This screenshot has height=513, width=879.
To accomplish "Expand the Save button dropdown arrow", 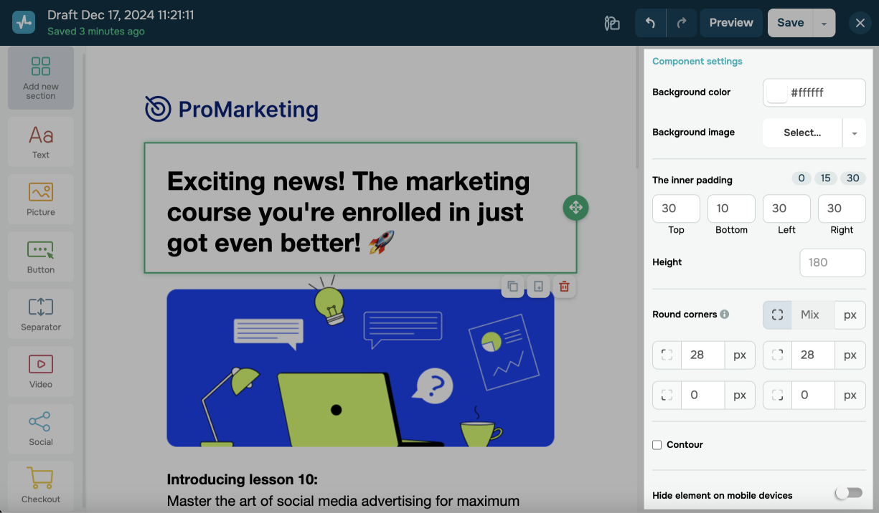I will click(x=824, y=23).
